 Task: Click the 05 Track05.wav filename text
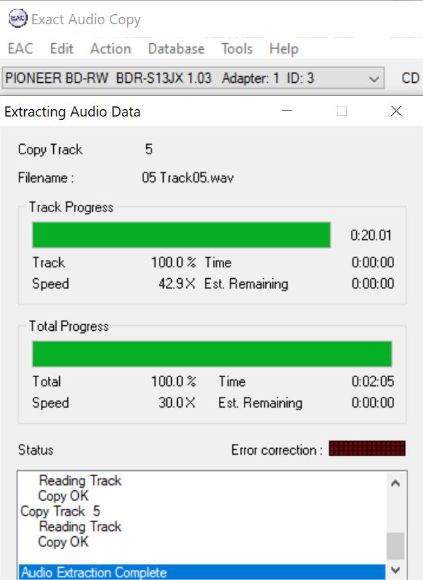[188, 179]
